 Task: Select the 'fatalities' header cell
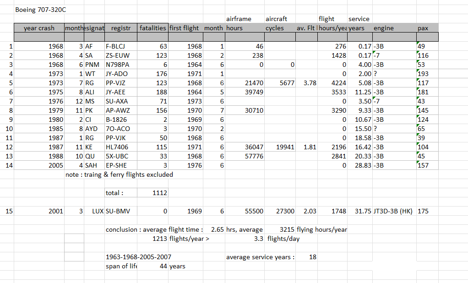[x=152, y=28]
